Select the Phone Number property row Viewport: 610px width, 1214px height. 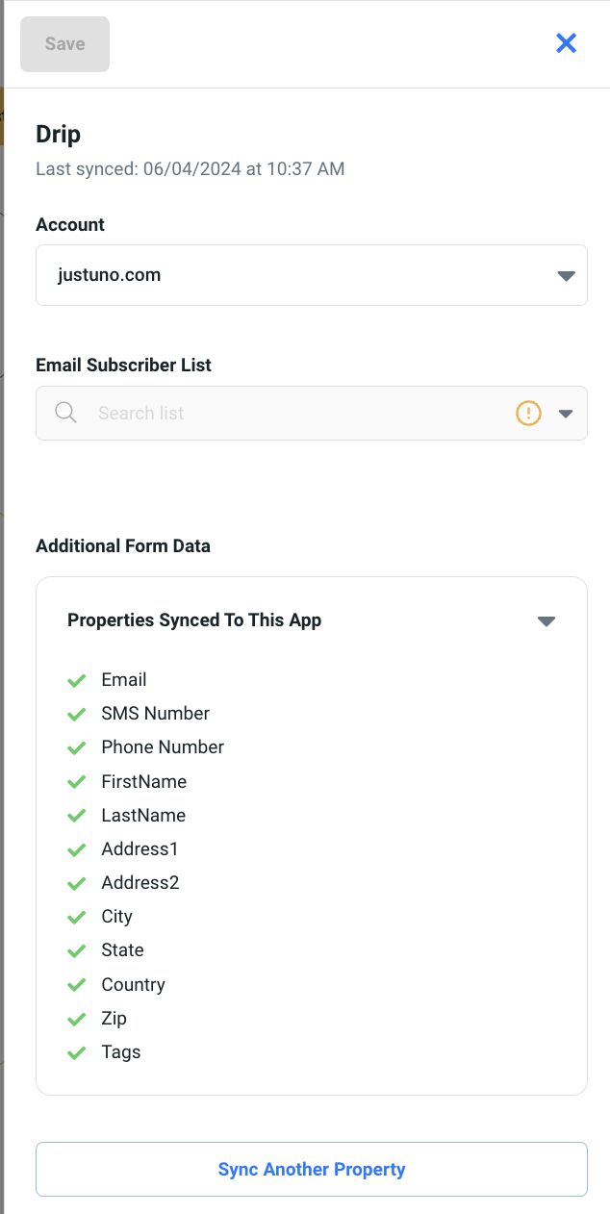163,747
